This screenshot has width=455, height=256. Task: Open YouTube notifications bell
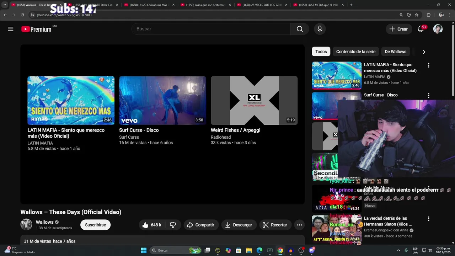[x=421, y=29]
